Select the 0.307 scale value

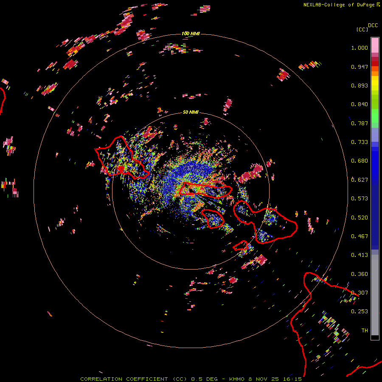(360, 293)
